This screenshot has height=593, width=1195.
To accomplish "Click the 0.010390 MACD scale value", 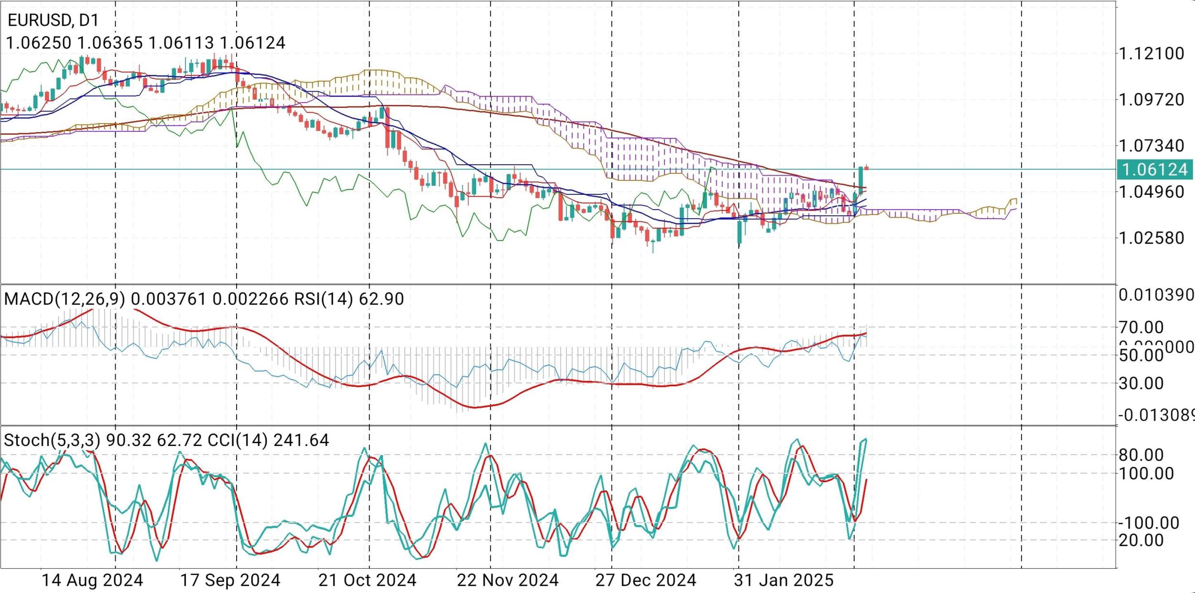I will [x=1156, y=295].
